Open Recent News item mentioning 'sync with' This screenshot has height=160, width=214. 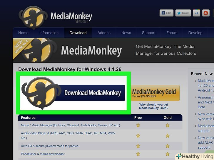pos(206,116)
